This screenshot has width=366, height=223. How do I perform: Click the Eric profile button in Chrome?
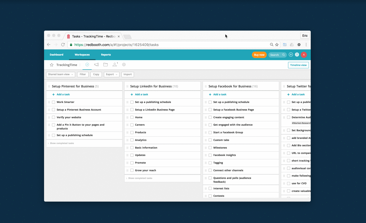click(305, 36)
